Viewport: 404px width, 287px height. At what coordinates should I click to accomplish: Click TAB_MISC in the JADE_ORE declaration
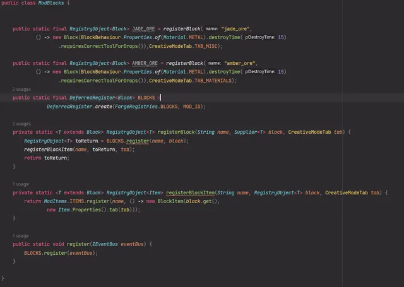(x=206, y=46)
